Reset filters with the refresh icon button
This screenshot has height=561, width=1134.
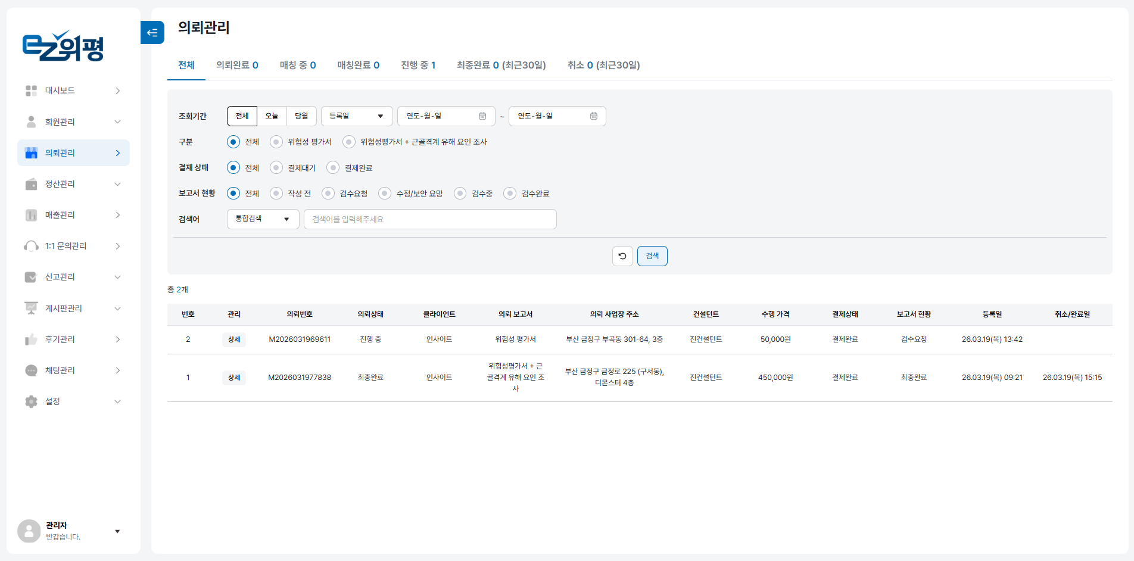point(622,256)
